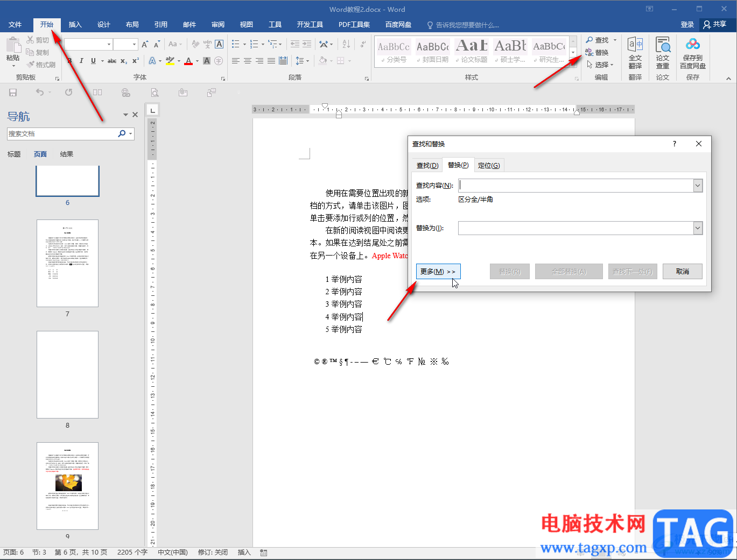
Task: Switch to the Review (审阅) ribbon tab
Action: (x=218, y=25)
